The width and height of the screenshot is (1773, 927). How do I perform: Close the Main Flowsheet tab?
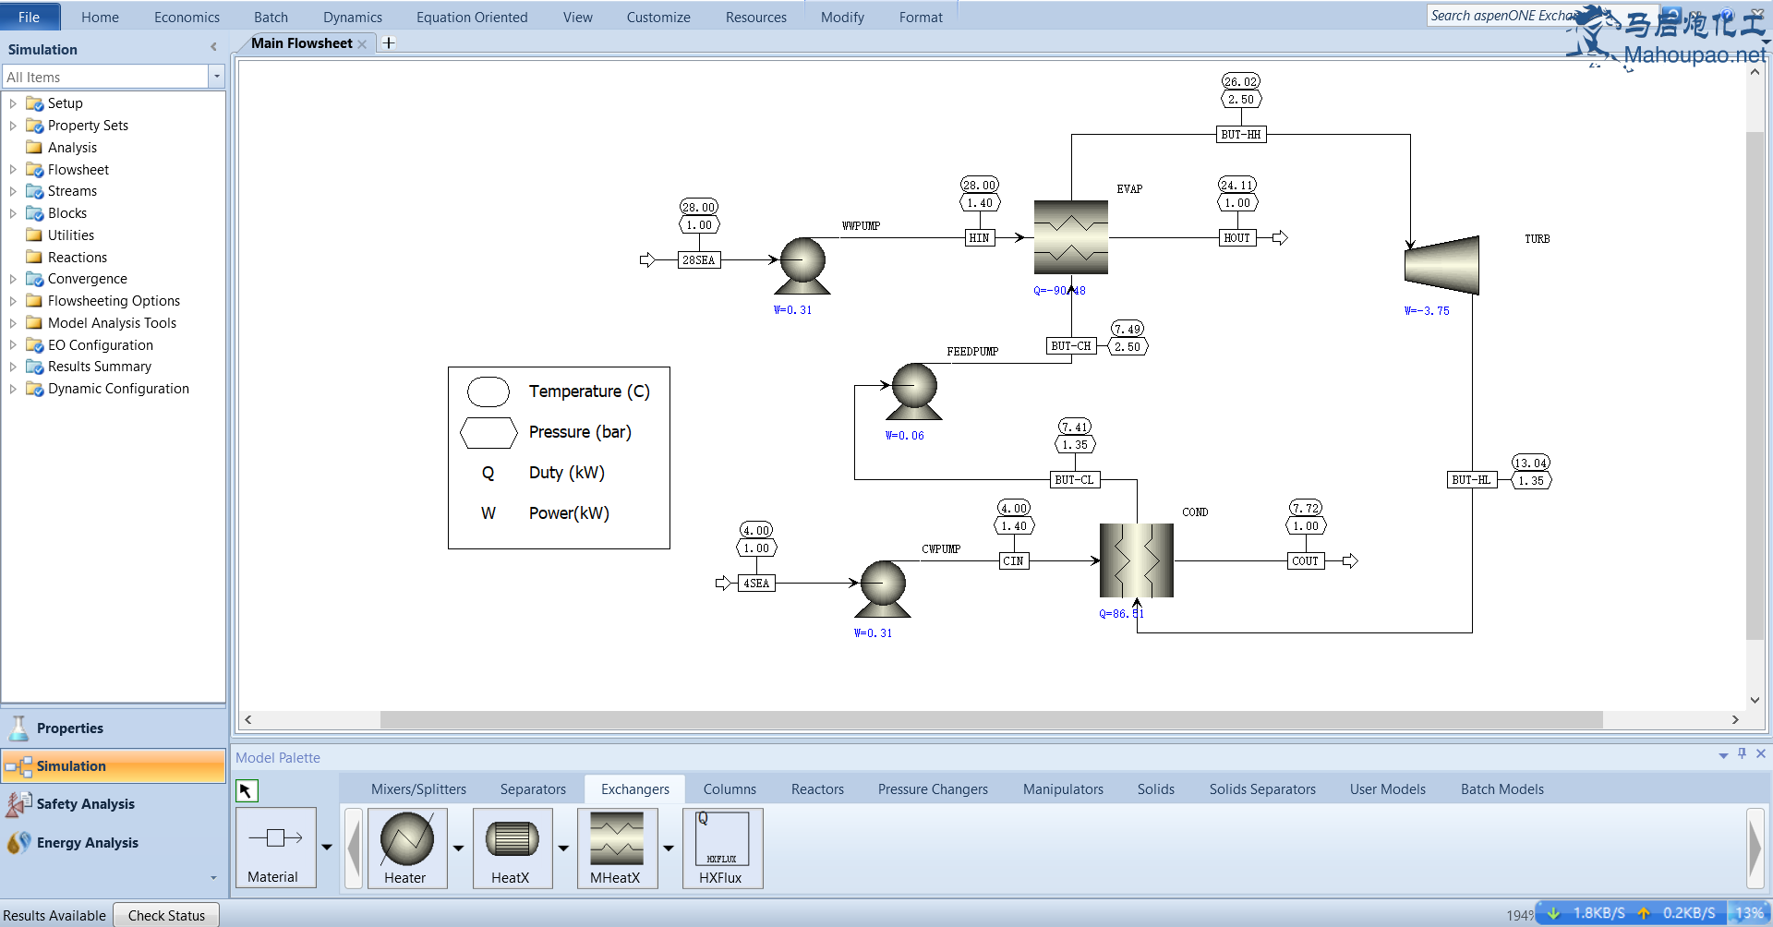[x=362, y=44]
